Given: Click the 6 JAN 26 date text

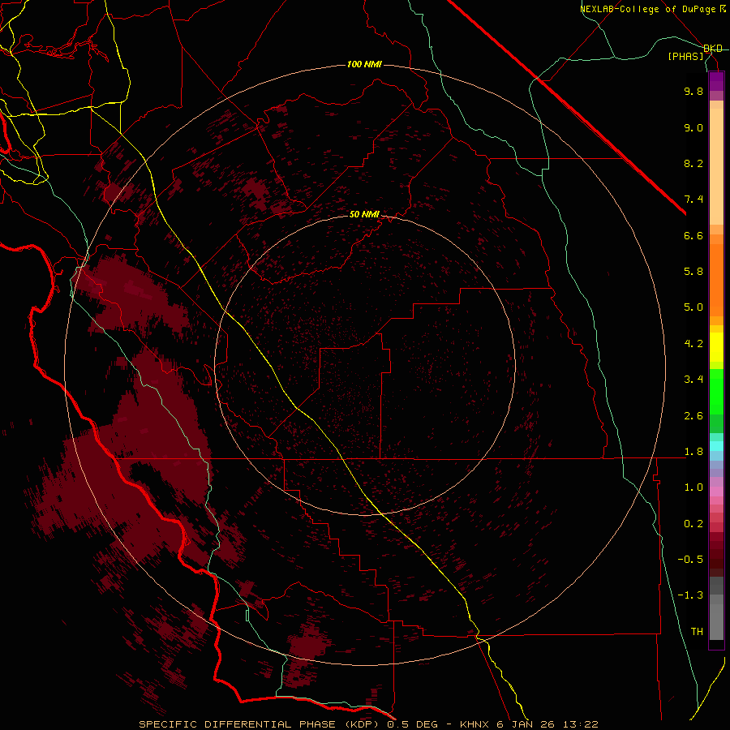Looking at the screenshot, I should point(526,724).
